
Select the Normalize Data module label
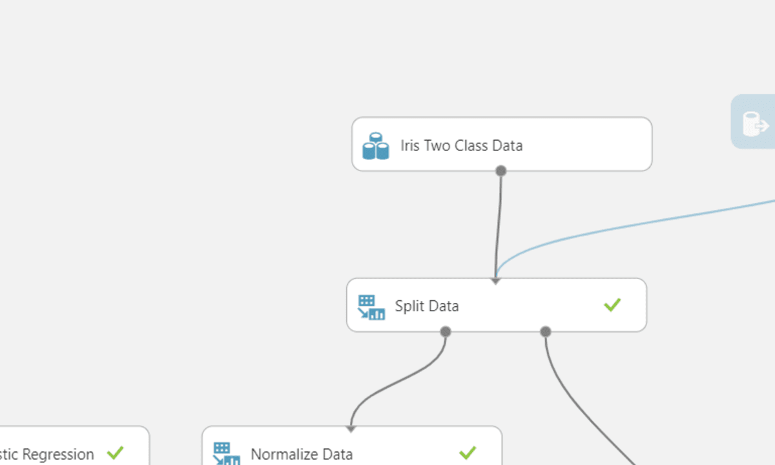pos(302,454)
